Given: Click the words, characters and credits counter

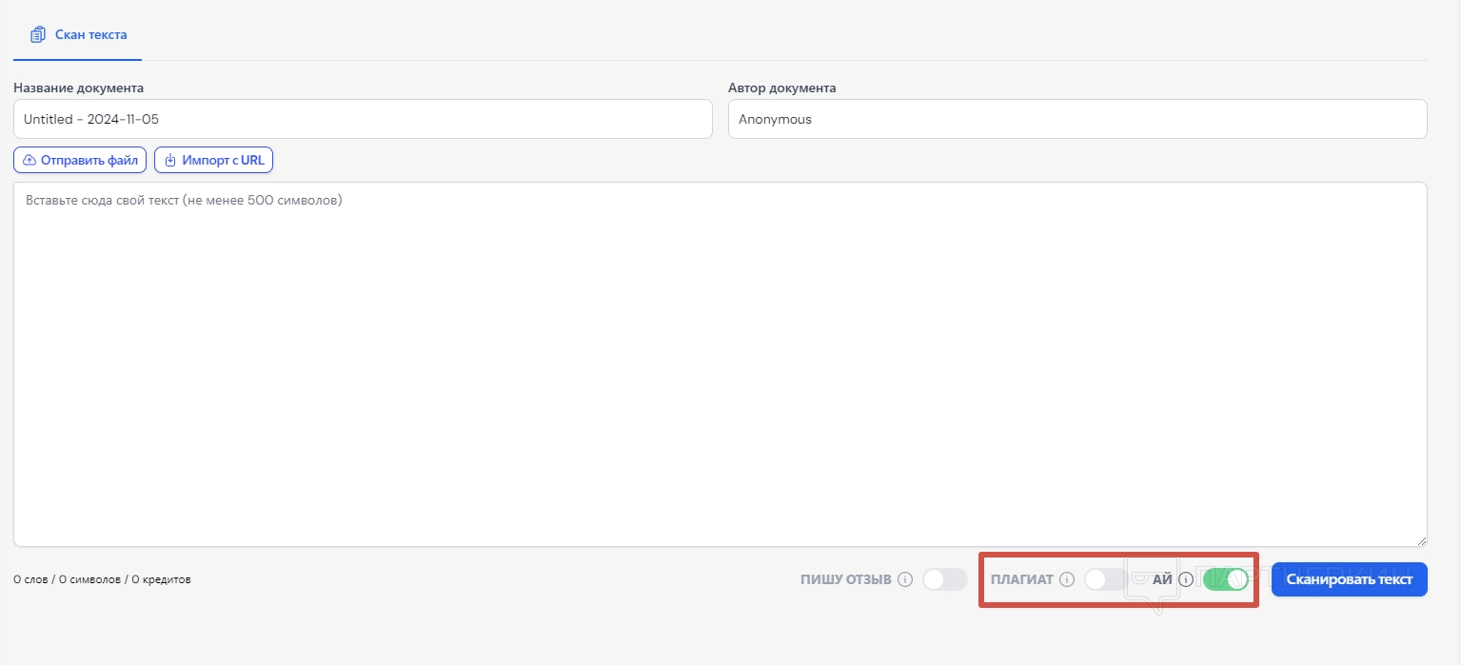Looking at the screenshot, I should pos(102,579).
